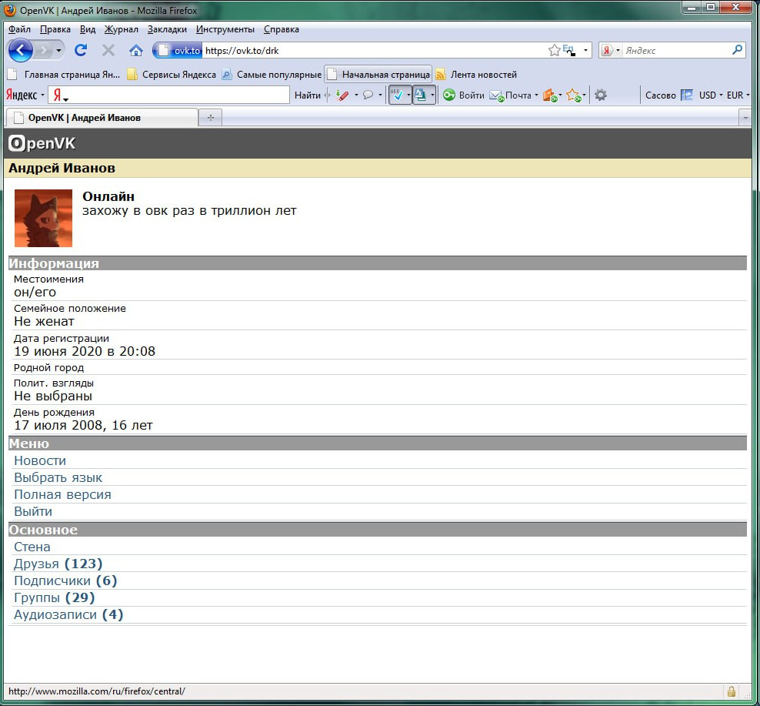Click the currency rates flag icon
This screenshot has height=706, width=760.
pos(686,95)
